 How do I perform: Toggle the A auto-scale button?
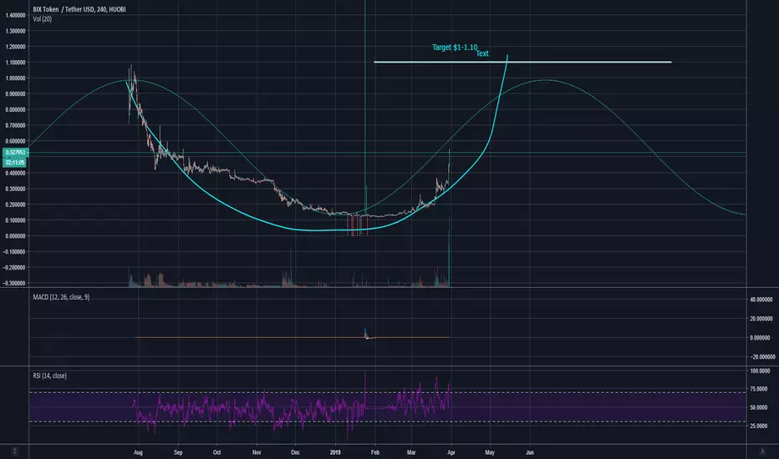point(762,451)
